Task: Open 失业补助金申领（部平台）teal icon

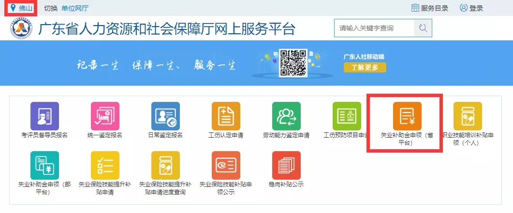Action: point(45,165)
